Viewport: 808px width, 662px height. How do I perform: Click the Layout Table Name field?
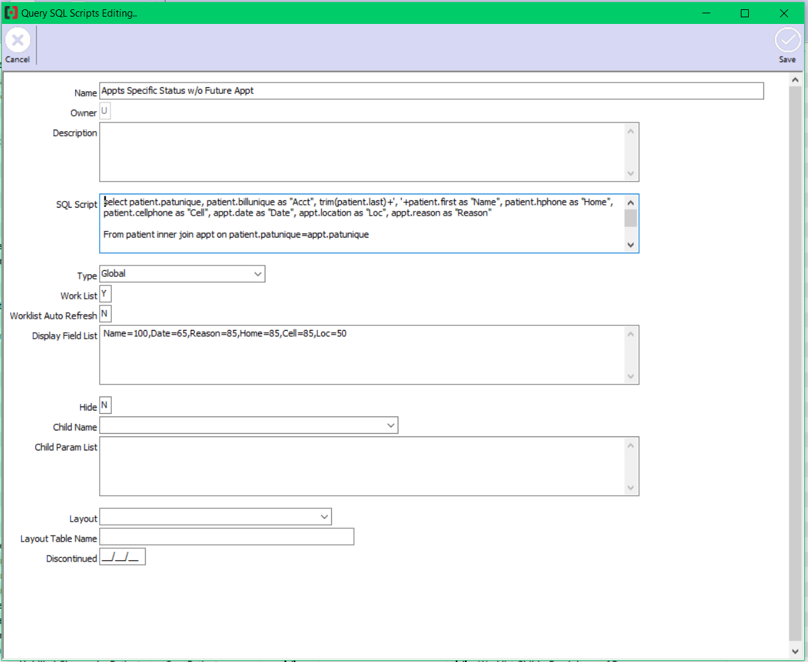(x=227, y=537)
